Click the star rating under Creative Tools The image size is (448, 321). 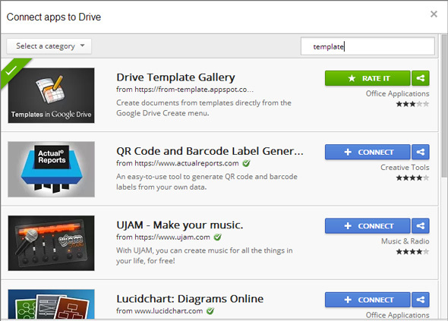(412, 178)
